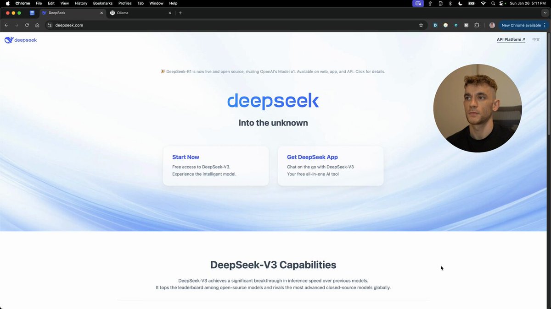Go back to the previous page
Viewport: 551px width, 309px height.
6,25
